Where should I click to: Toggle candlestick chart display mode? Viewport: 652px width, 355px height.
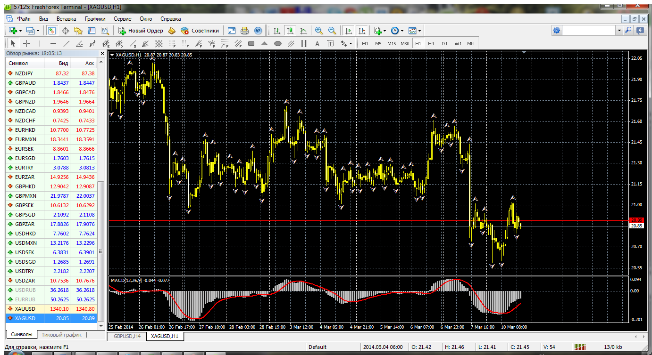290,31
